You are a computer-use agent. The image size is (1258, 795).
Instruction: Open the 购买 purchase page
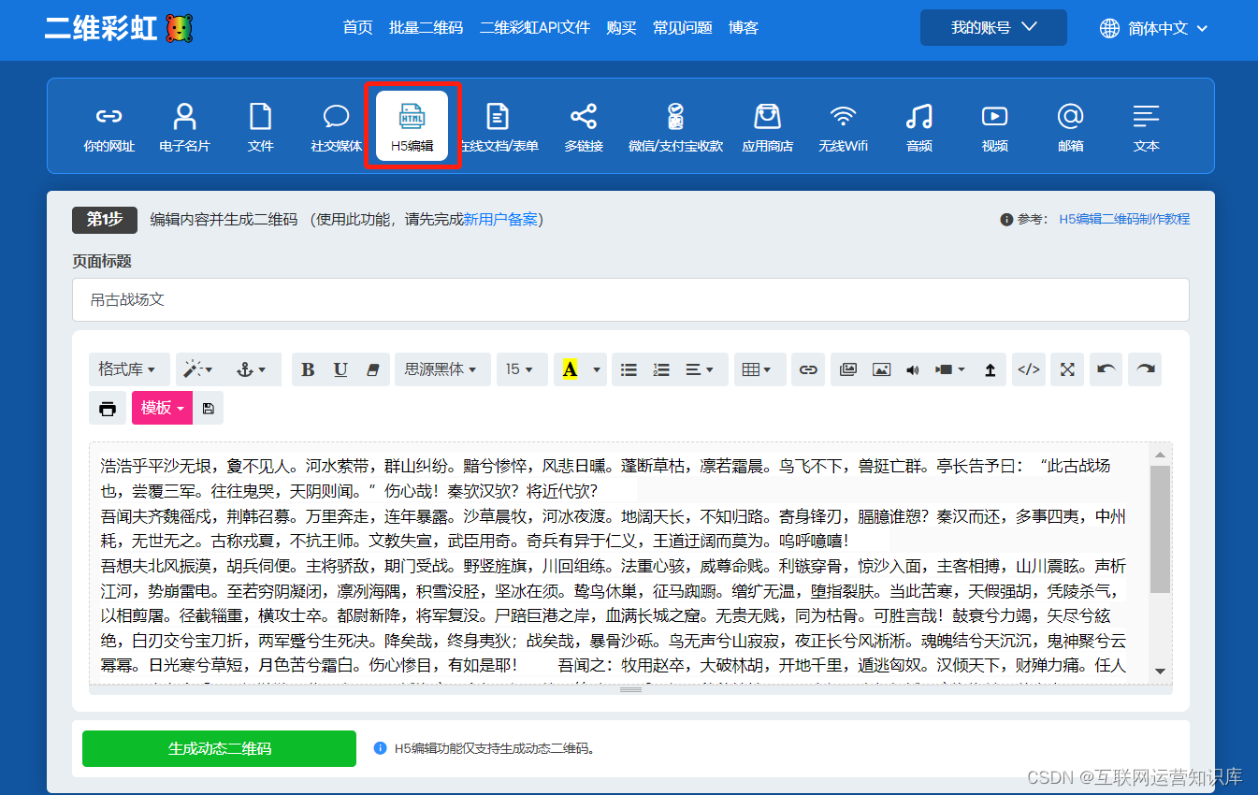[x=621, y=27]
